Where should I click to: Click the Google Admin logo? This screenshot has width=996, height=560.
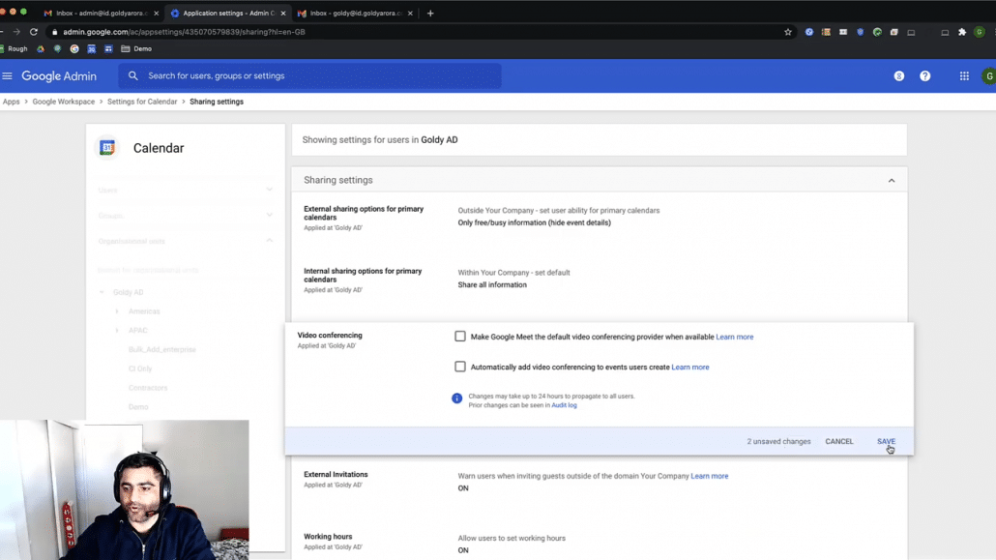(x=59, y=75)
